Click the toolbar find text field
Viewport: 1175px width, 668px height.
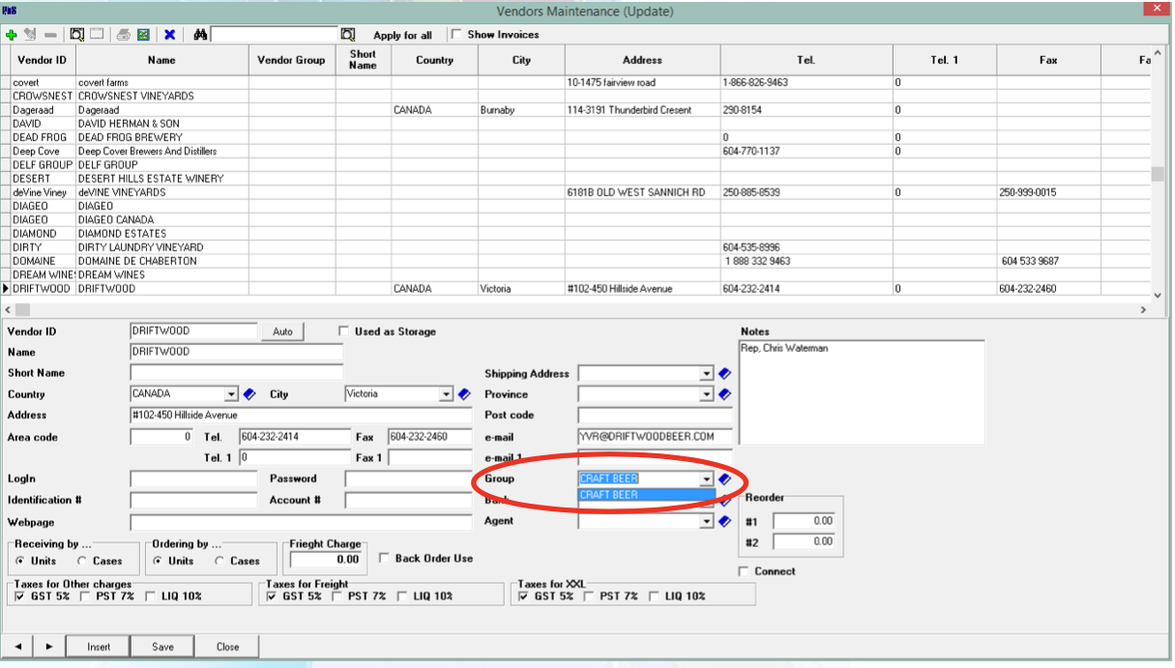pos(275,35)
